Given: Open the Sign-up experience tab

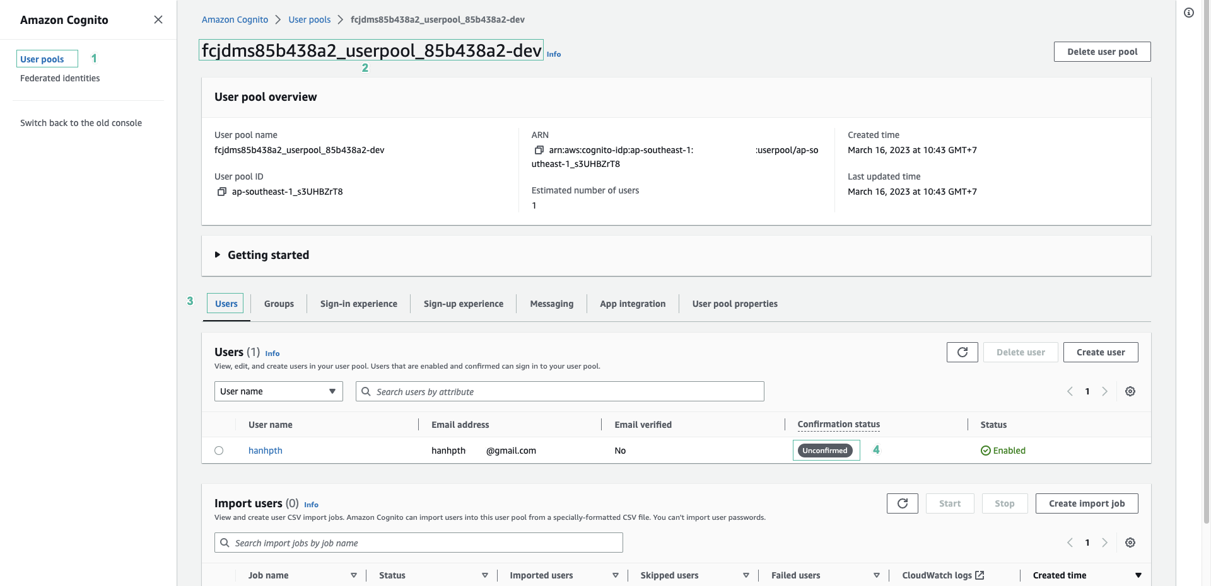Looking at the screenshot, I should [x=464, y=304].
